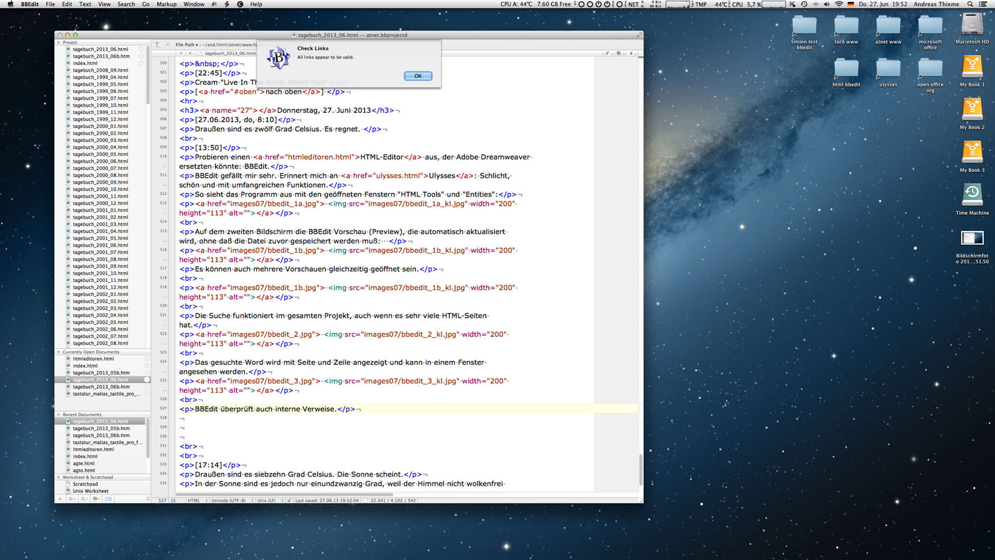The height and width of the screenshot is (560, 995).
Task: Click the Project list's scrollbar thumb
Action: [148, 74]
